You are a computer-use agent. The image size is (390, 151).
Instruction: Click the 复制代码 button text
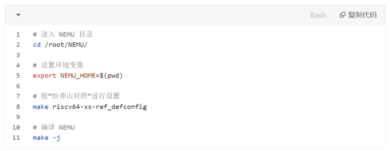[362, 15]
